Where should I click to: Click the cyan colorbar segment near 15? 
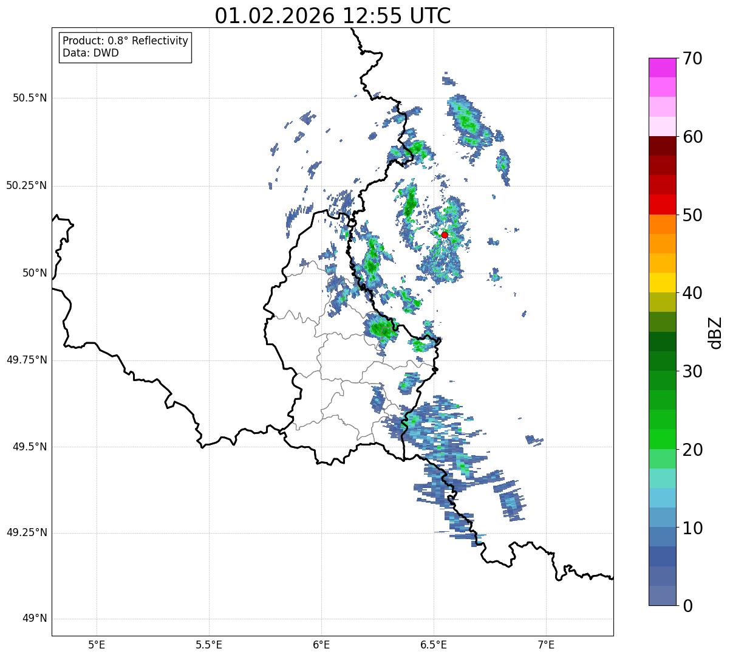(x=663, y=498)
